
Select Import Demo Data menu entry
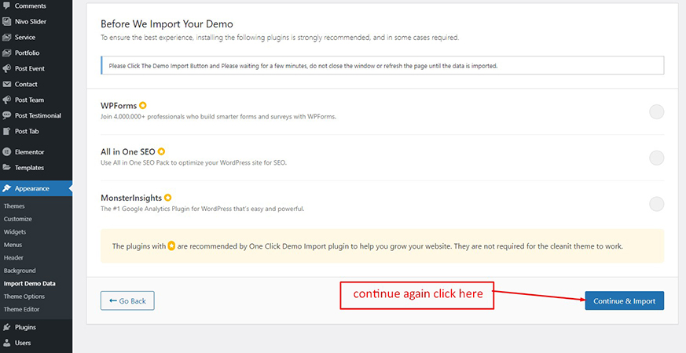(30, 283)
